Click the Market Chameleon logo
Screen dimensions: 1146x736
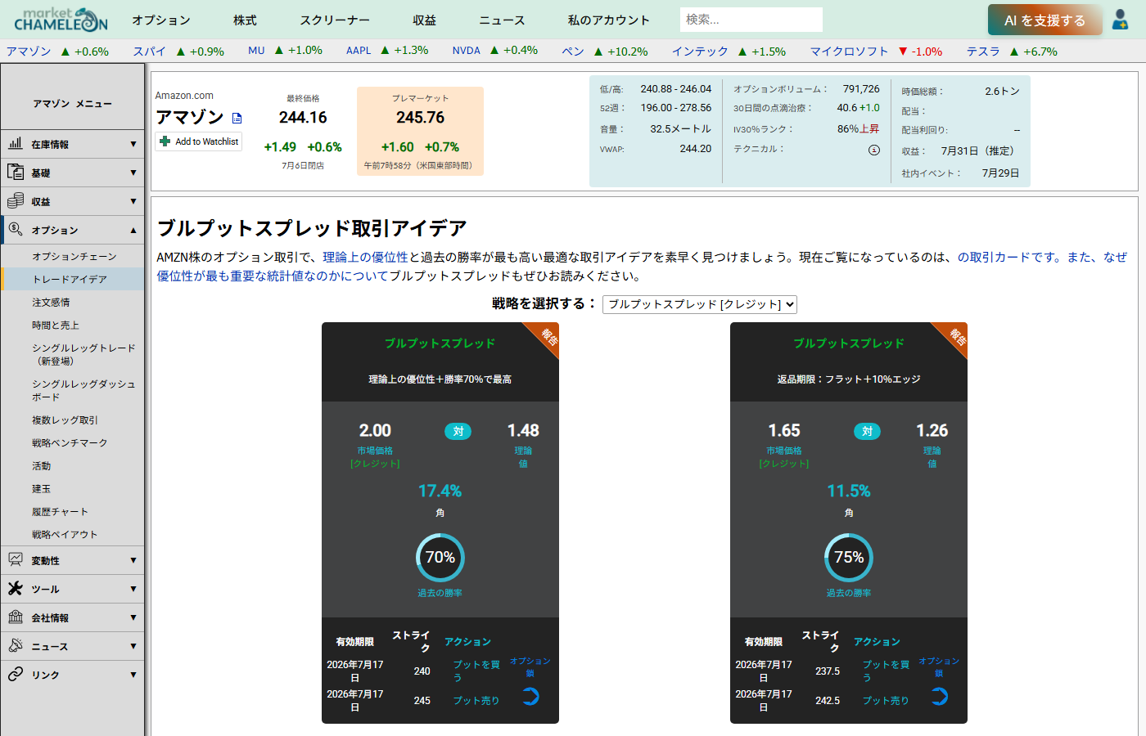click(x=61, y=20)
